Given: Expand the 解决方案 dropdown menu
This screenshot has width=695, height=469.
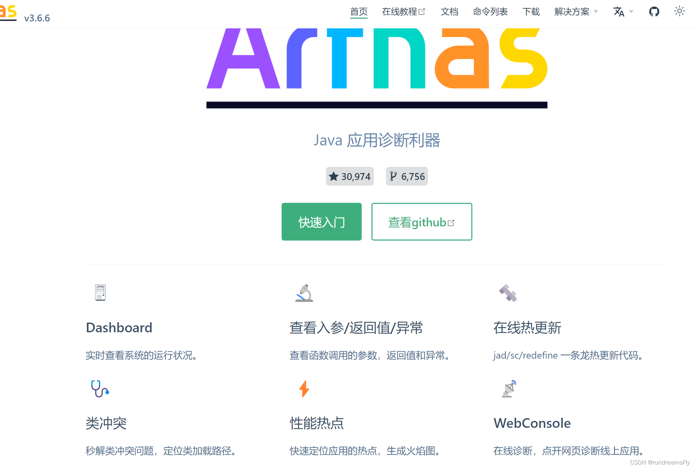Looking at the screenshot, I should click(572, 11).
